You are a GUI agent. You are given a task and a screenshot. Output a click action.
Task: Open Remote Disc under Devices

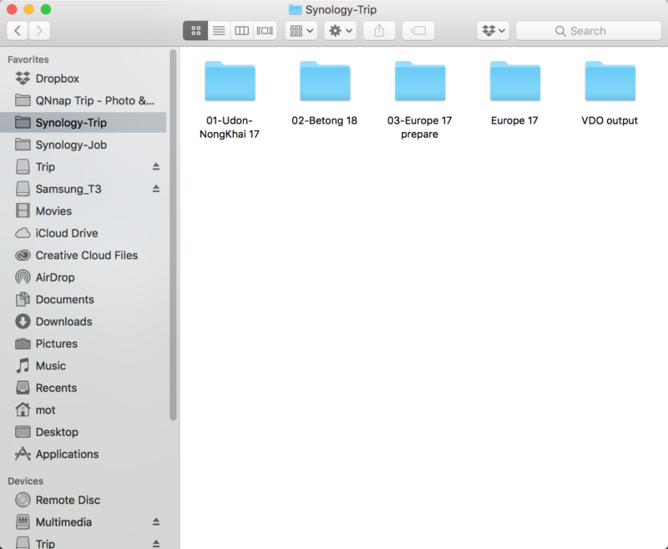[x=83, y=500]
